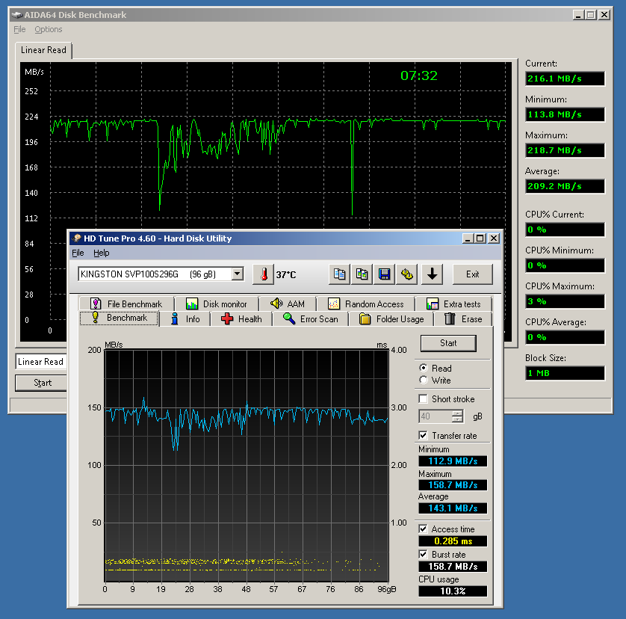Viewport: 626px width, 619px height.
Task: Select the Read radio button
Action: [424, 368]
